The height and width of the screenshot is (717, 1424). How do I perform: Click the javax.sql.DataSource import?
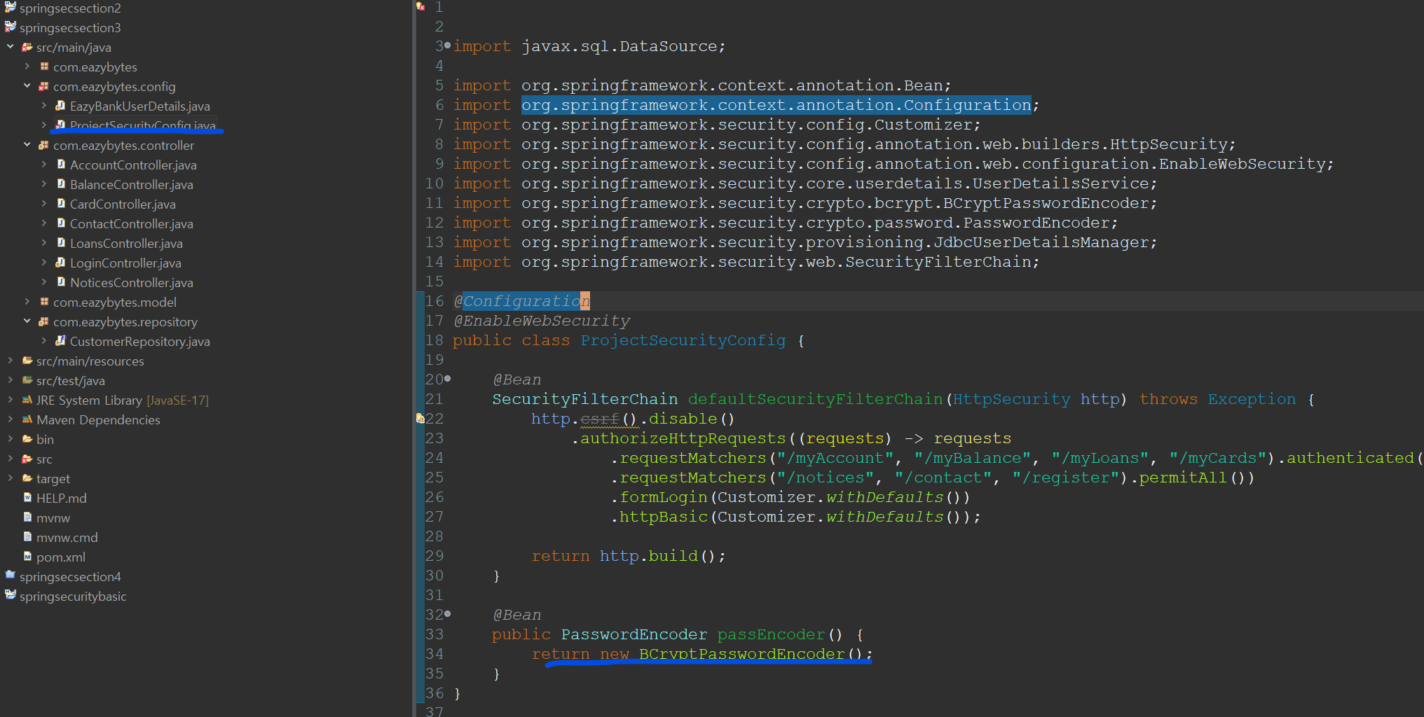coord(589,46)
